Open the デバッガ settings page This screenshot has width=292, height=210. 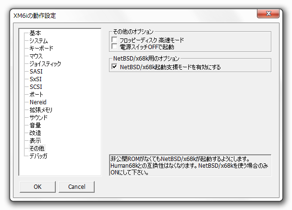pos(38,156)
